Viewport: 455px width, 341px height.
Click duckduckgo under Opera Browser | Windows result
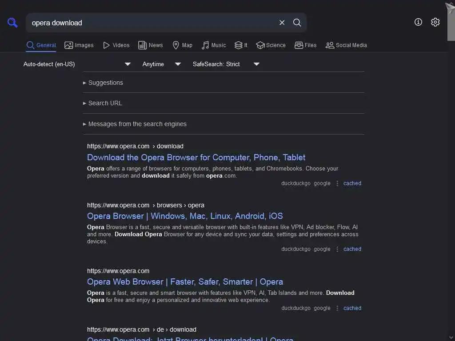(295, 249)
